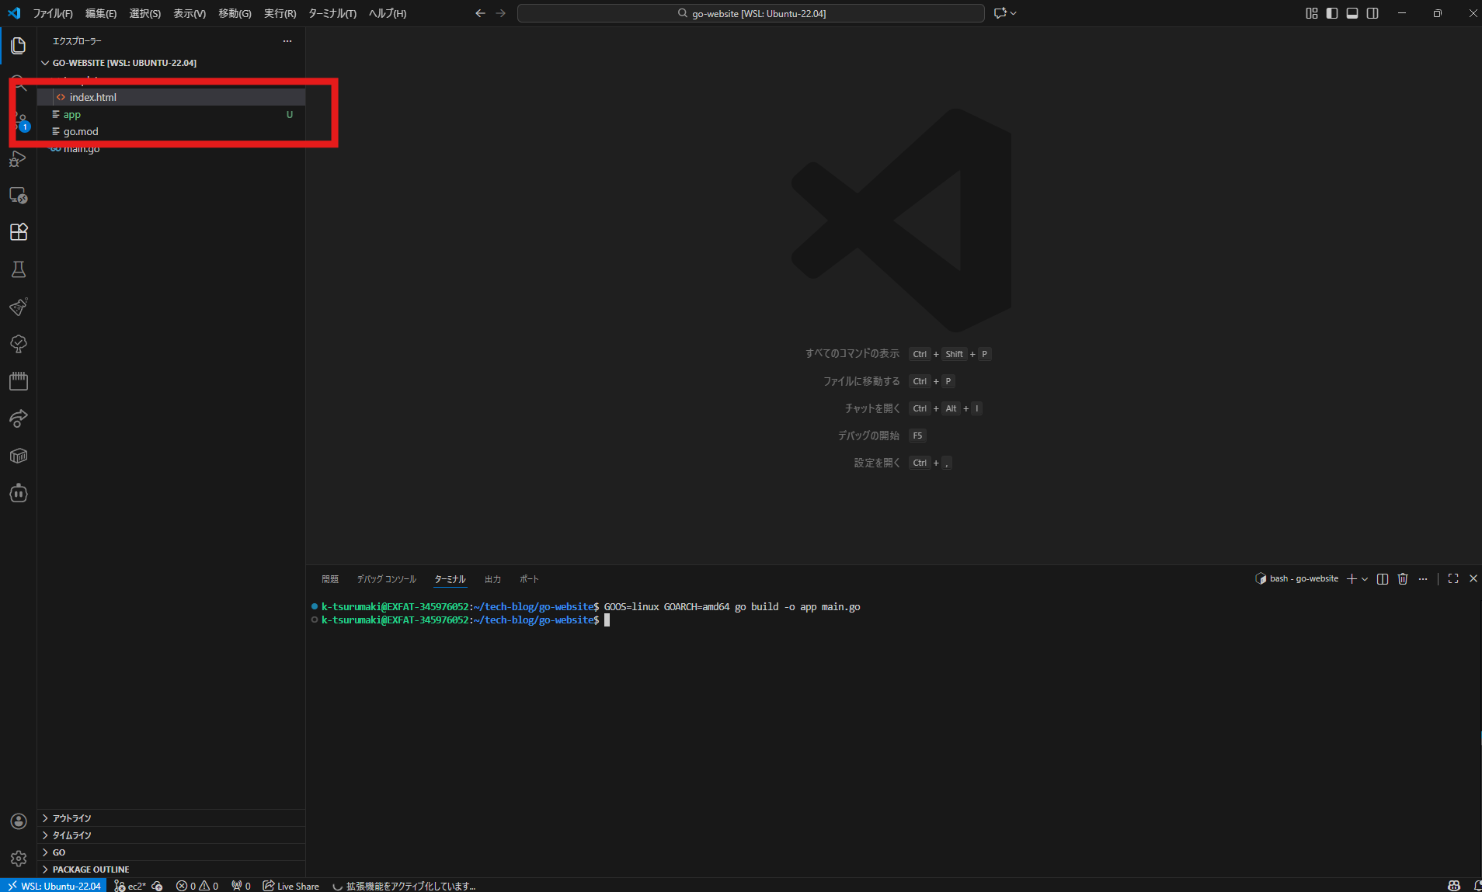Open the ヘルプ(H) menu
1482x892 pixels.
pos(388,13)
